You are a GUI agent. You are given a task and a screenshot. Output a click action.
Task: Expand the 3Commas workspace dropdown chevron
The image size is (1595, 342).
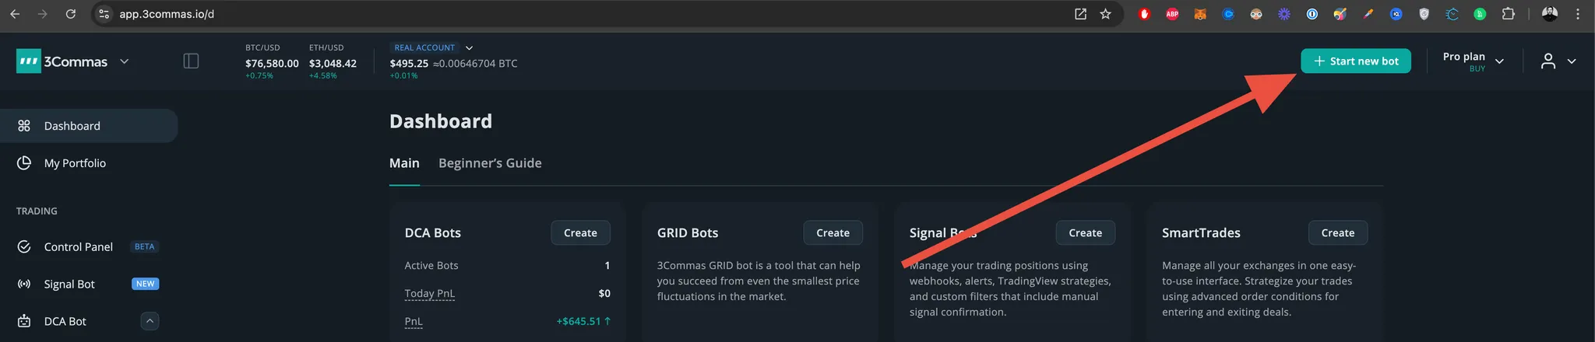click(125, 61)
